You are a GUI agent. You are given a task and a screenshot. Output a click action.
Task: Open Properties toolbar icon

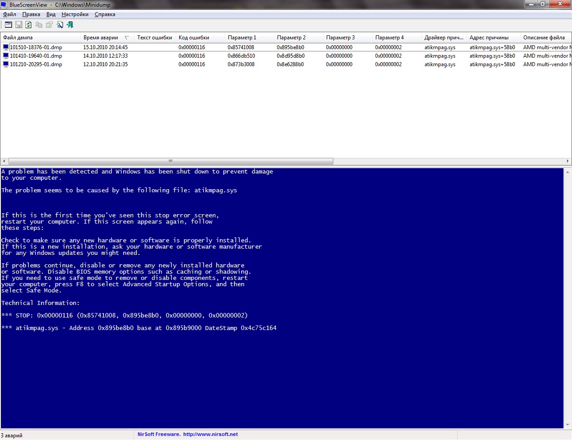coord(49,25)
